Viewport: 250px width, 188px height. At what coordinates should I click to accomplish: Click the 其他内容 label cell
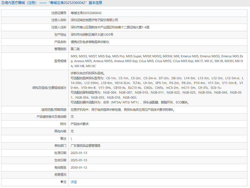coord(35,131)
